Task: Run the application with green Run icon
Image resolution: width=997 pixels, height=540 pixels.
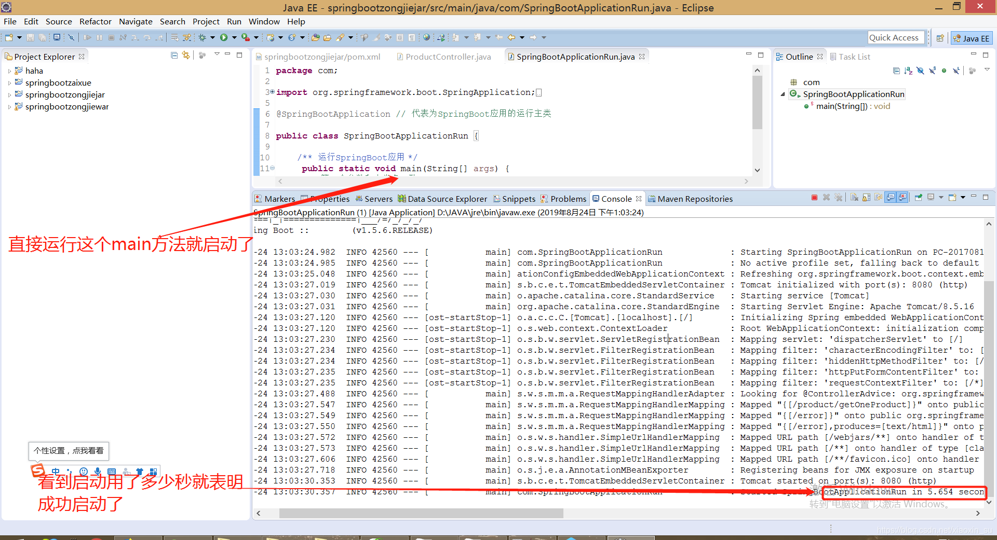Action: [x=224, y=37]
